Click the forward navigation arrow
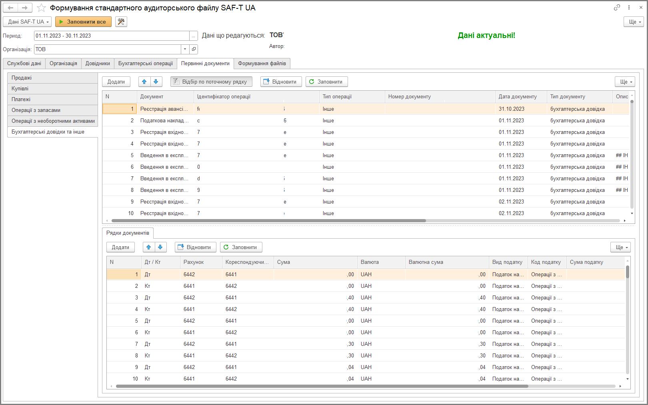Image resolution: width=648 pixels, height=405 pixels. [25, 8]
